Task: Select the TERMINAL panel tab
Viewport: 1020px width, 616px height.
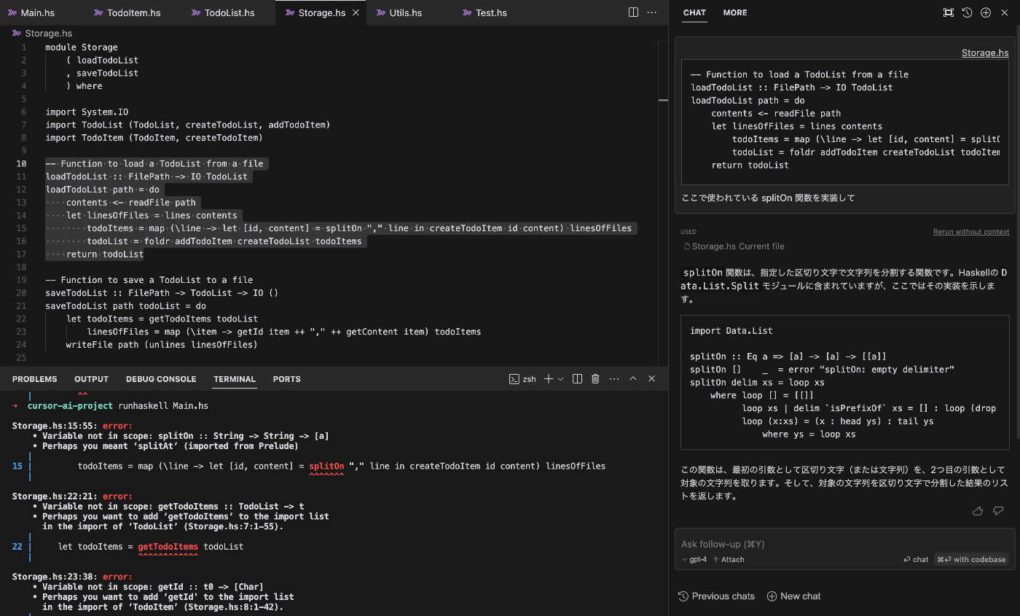Action: point(235,379)
